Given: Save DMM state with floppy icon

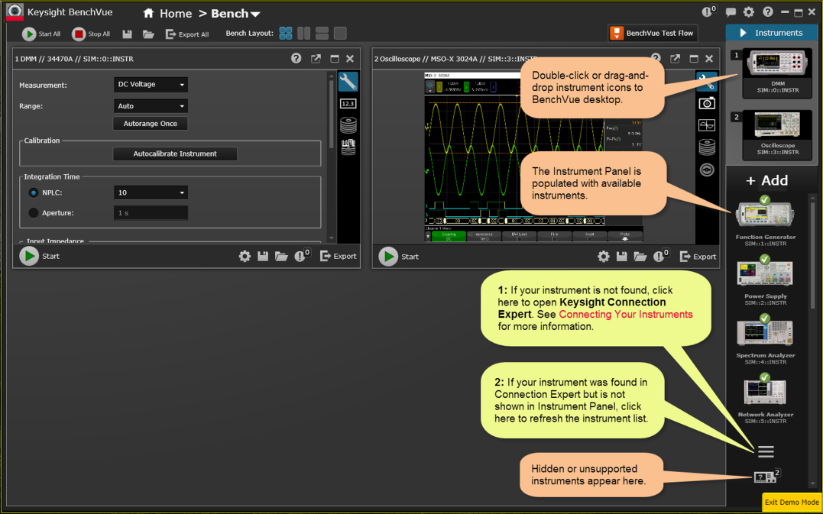Looking at the screenshot, I should 263,257.
